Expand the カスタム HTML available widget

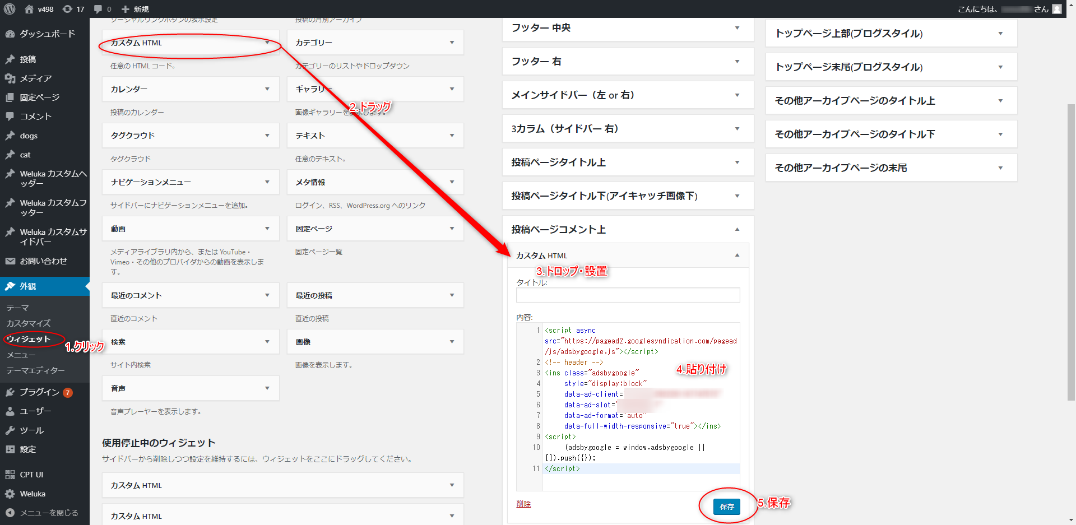point(267,43)
